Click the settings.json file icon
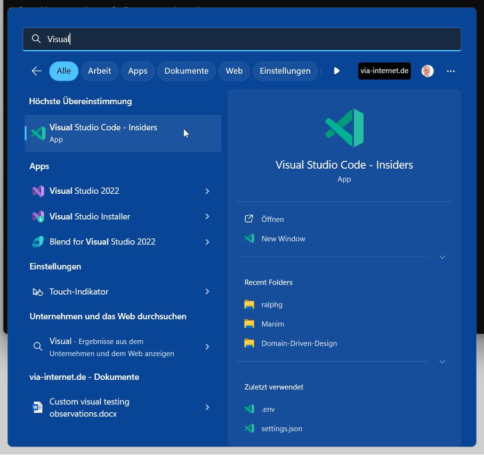484x455 pixels. 249,428
